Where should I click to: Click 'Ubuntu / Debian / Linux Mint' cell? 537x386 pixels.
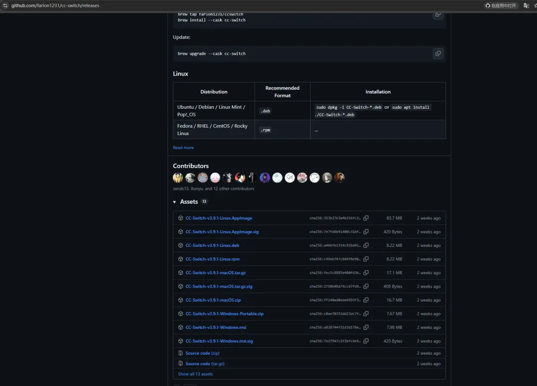pos(214,110)
